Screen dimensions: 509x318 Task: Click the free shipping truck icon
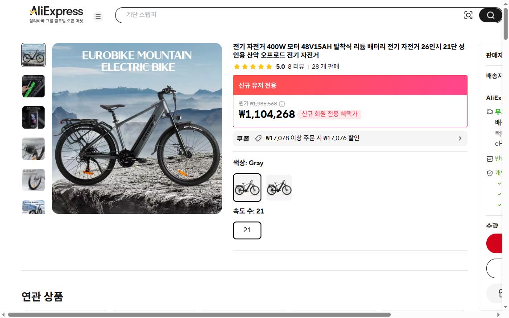(489, 112)
